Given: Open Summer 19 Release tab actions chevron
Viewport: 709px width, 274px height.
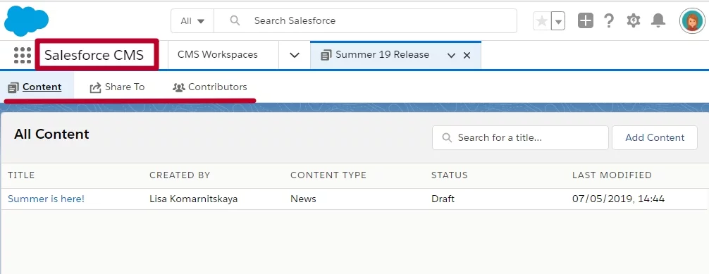Looking at the screenshot, I should tap(451, 55).
